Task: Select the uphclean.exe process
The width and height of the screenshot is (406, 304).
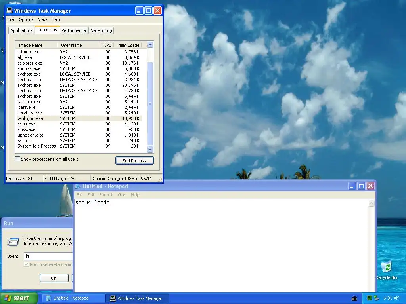Action: 79,135
